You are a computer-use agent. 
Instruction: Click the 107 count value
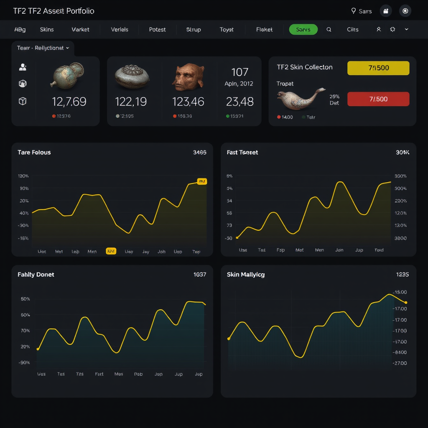tap(239, 72)
